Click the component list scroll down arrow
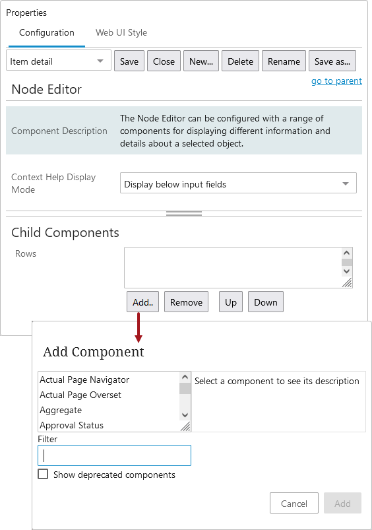This screenshot has width=372, height=530. tap(185, 415)
